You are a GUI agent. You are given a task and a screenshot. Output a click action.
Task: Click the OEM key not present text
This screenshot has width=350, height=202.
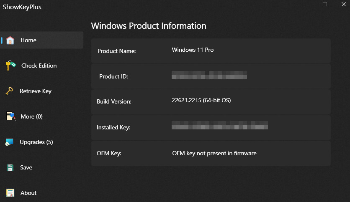pyautogui.click(x=214, y=153)
